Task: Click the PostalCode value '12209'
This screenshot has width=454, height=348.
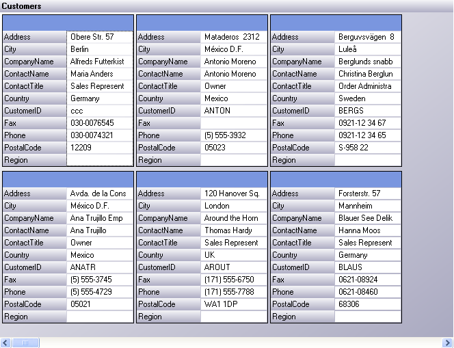Action: [x=100, y=148]
